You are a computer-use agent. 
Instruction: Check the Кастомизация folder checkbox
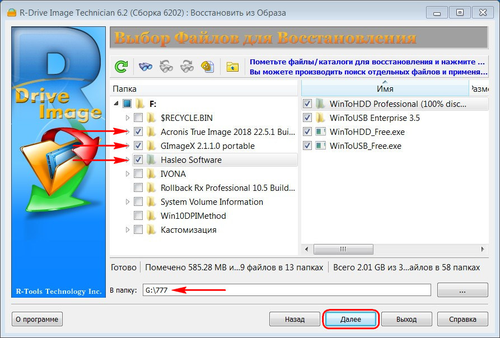pyautogui.click(x=138, y=229)
